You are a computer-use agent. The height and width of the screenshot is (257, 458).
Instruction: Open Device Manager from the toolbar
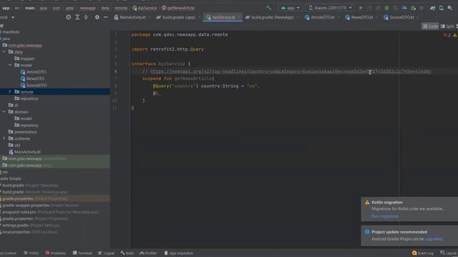click(x=442, y=8)
